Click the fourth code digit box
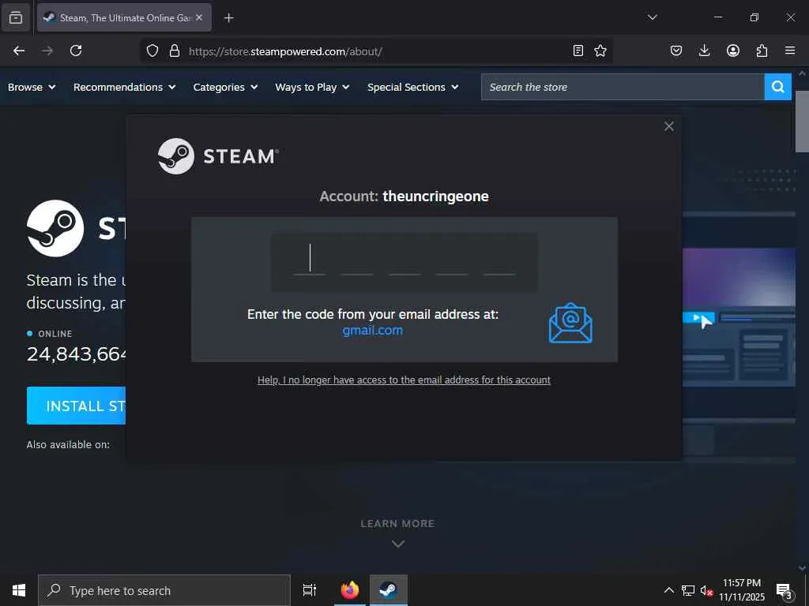Image resolution: width=809 pixels, height=606 pixels. click(452, 260)
